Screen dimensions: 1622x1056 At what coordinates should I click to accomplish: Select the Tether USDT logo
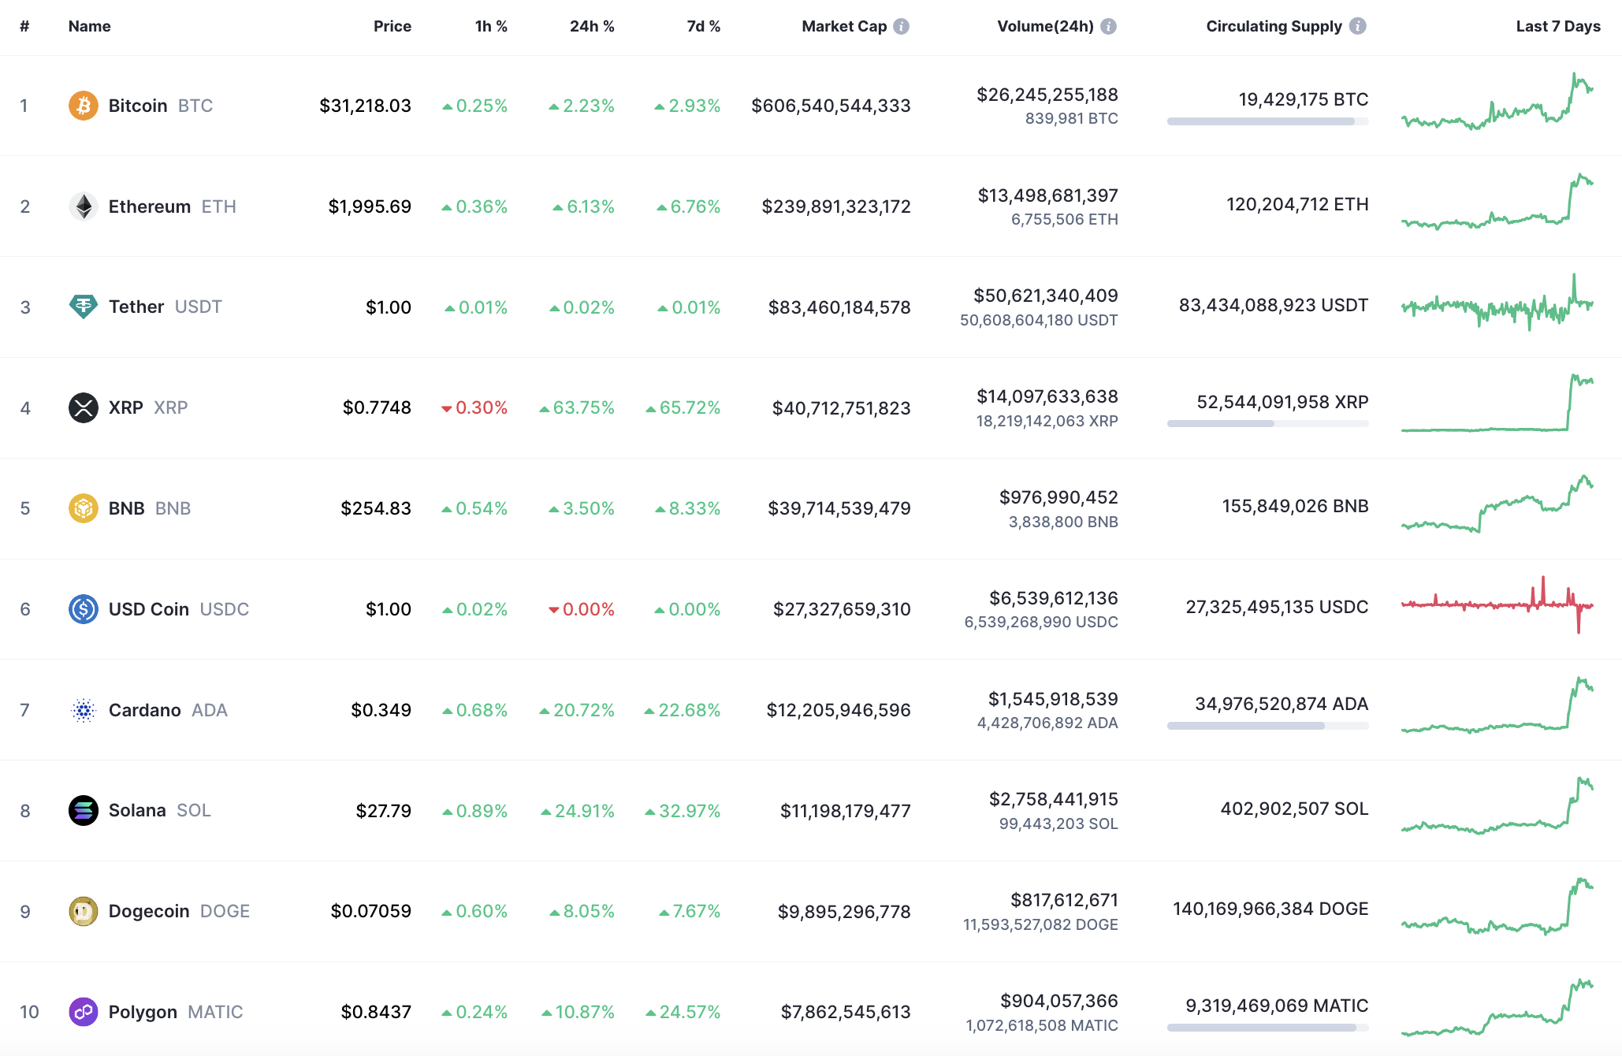click(x=84, y=307)
